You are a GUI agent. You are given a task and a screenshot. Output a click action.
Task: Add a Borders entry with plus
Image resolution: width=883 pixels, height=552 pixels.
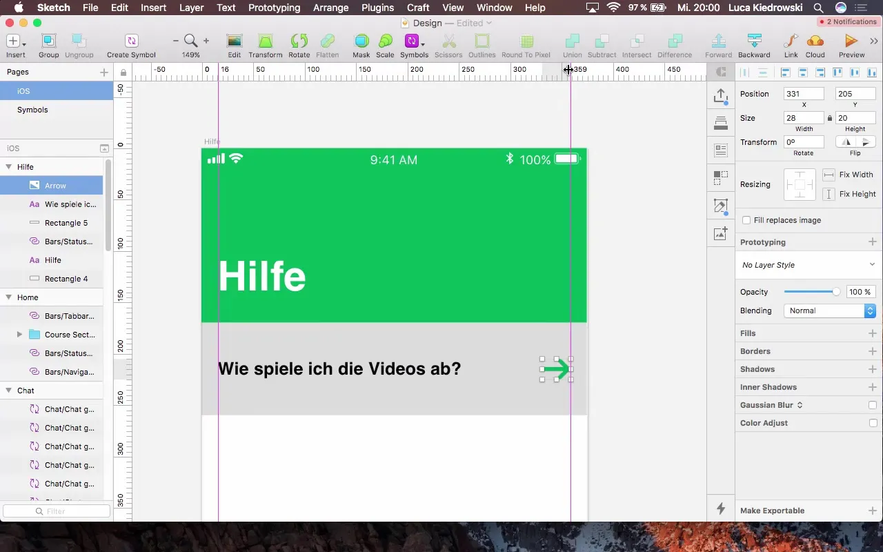pos(873,351)
